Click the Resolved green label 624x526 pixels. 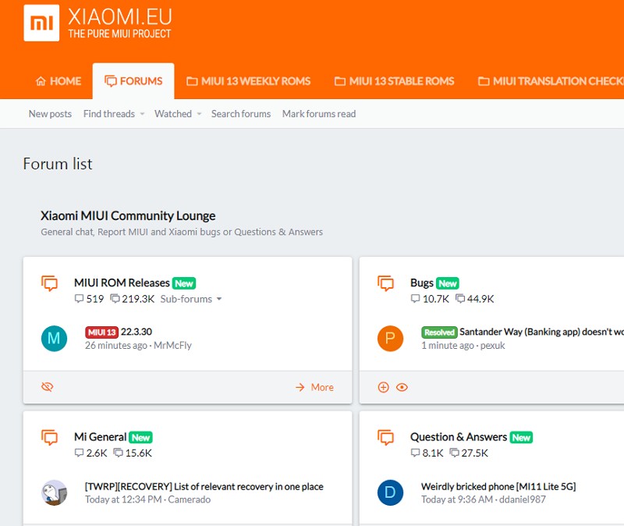[x=439, y=332]
